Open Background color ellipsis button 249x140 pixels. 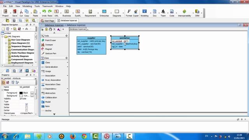pos(32,96)
